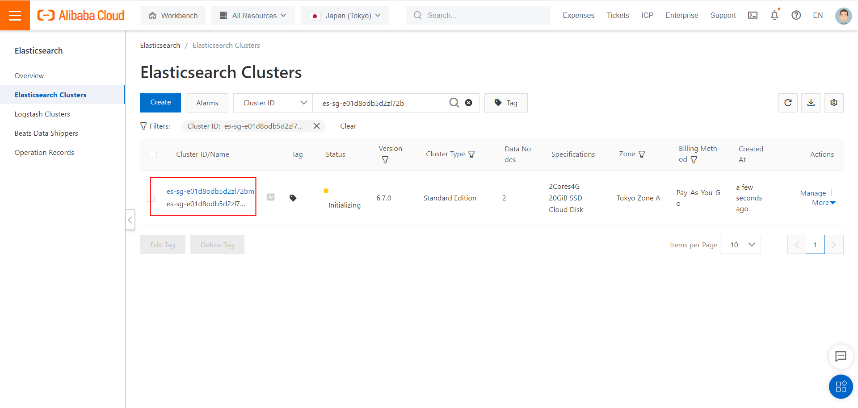Image resolution: width=858 pixels, height=408 pixels.
Task: Go to the previous page arrow
Action: [797, 245]
